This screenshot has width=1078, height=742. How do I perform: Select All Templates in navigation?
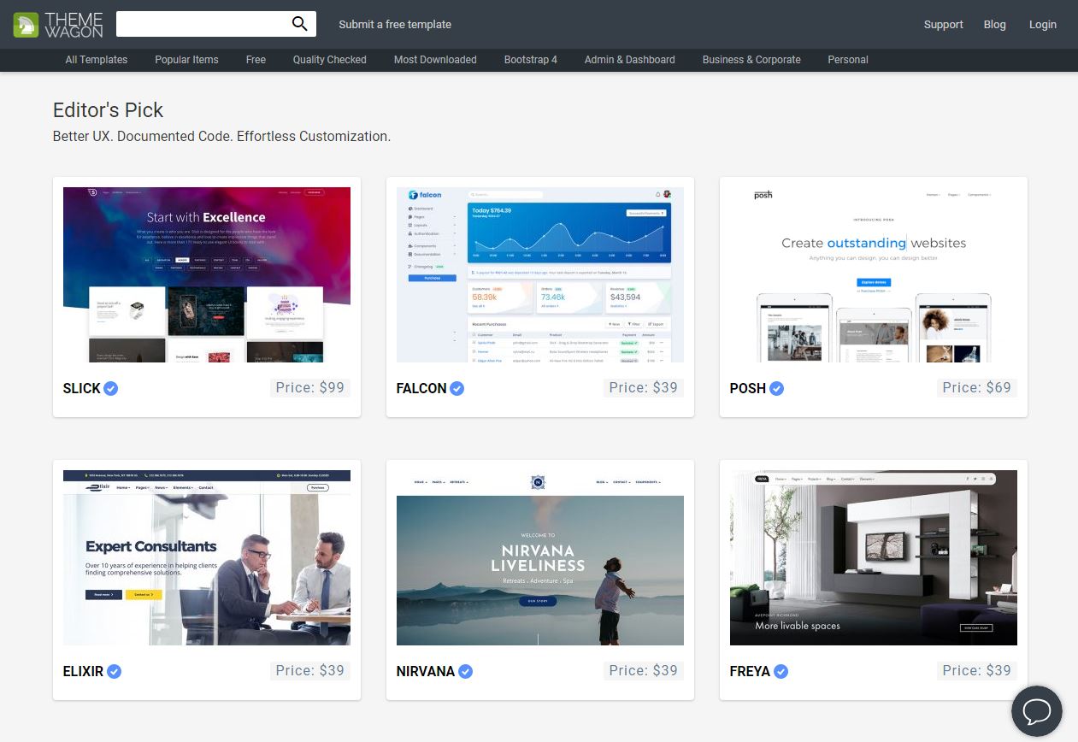[x=97, y=60]
